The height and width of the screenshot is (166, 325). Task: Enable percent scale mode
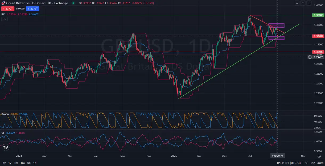(307, 162)
